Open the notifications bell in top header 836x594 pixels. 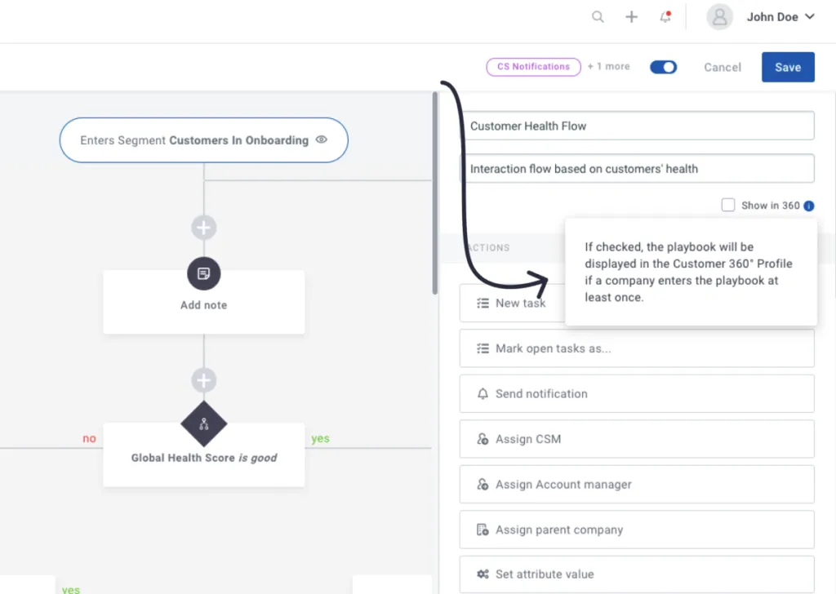pos(665,17)
